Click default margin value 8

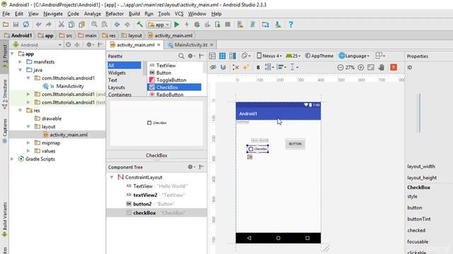click(x=258, y=68)
